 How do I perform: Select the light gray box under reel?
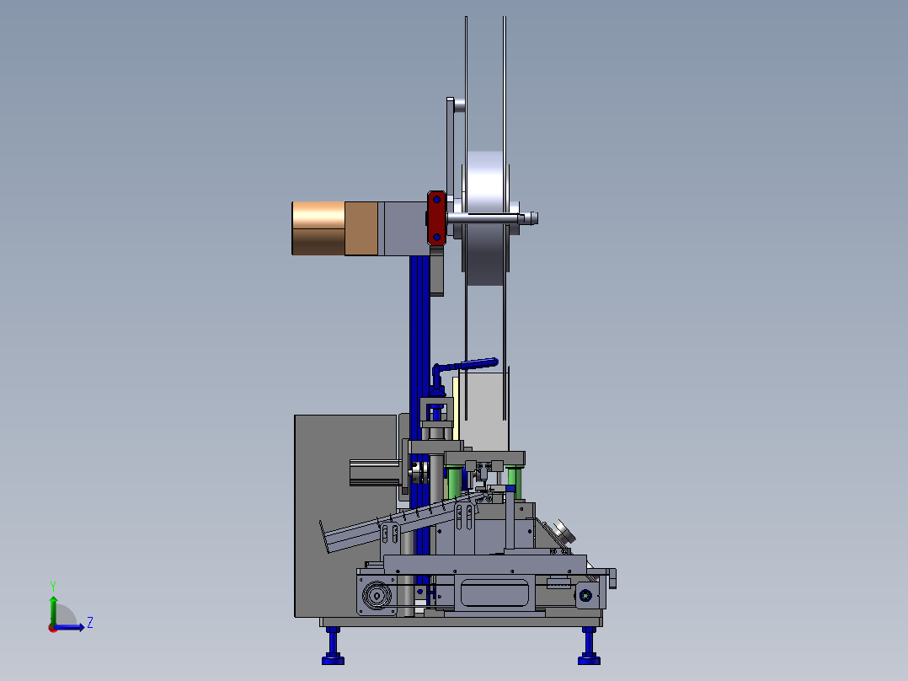[483, 411]
